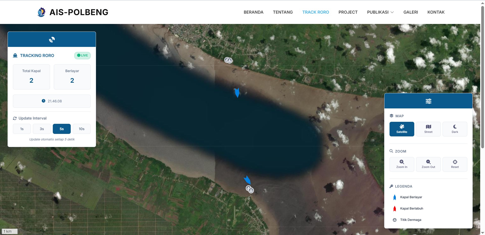Zoom out of the map
Viewport: 485px width, 235px height.
coord(428,164)
